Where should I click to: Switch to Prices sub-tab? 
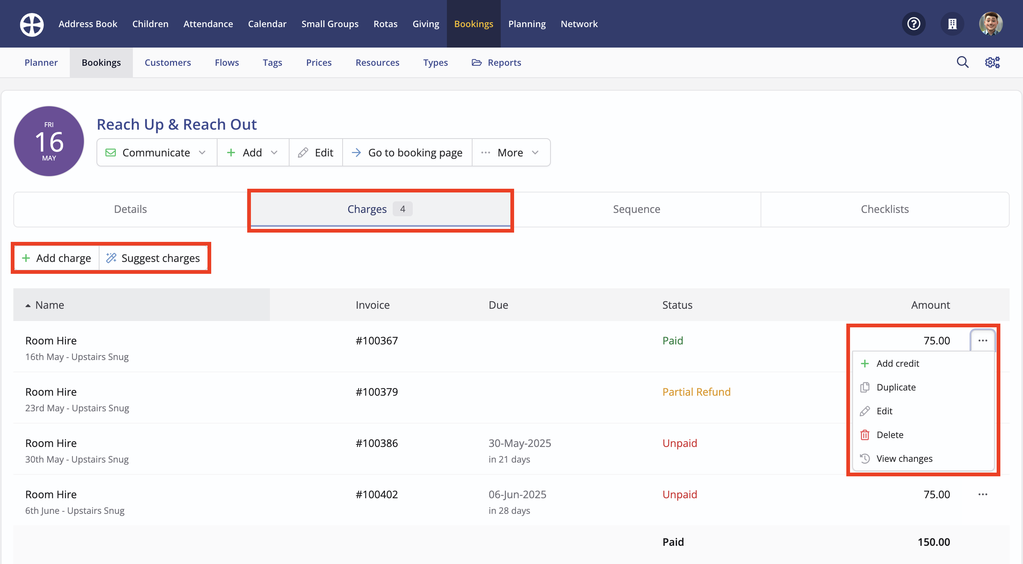pos(319,62)
